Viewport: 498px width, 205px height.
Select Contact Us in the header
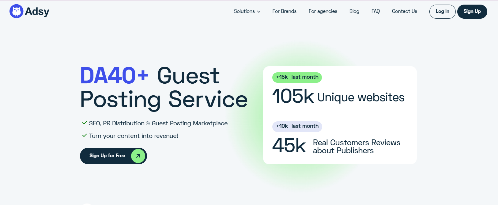pos(404,11)
